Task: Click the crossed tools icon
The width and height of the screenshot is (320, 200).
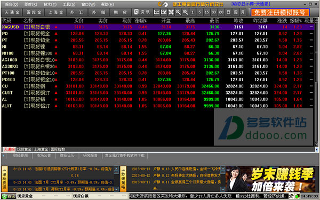Action: pyautogui.click(x=171, y=12)
